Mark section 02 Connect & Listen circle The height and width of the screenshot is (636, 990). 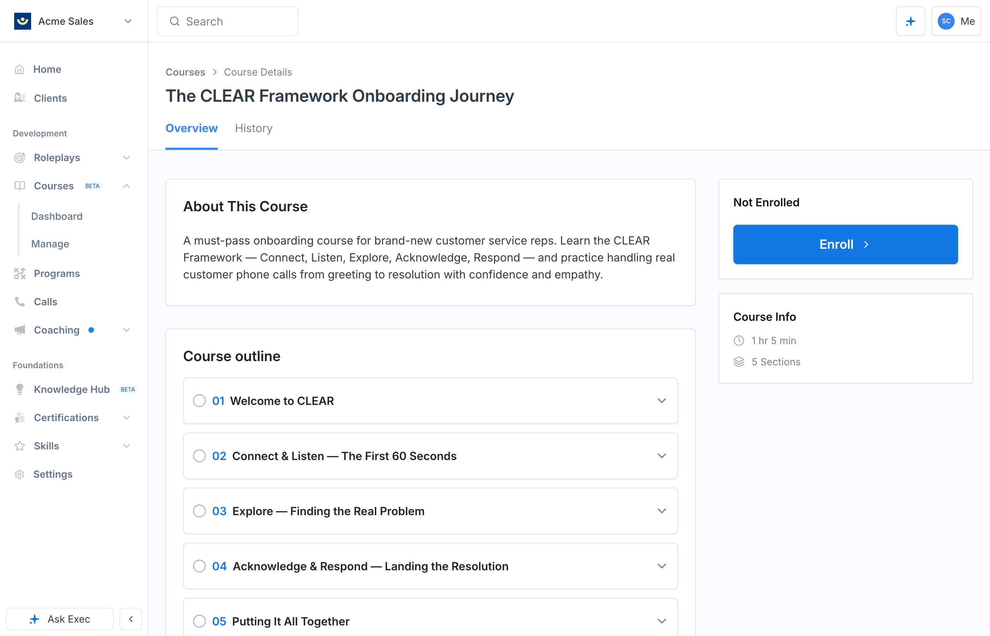tap(199, 456)
